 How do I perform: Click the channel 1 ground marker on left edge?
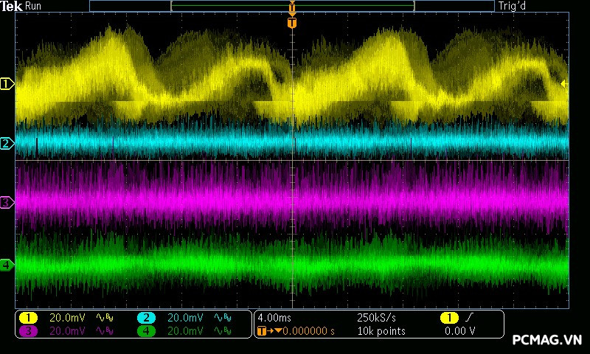pyautogui.click(x=7, y=84)
